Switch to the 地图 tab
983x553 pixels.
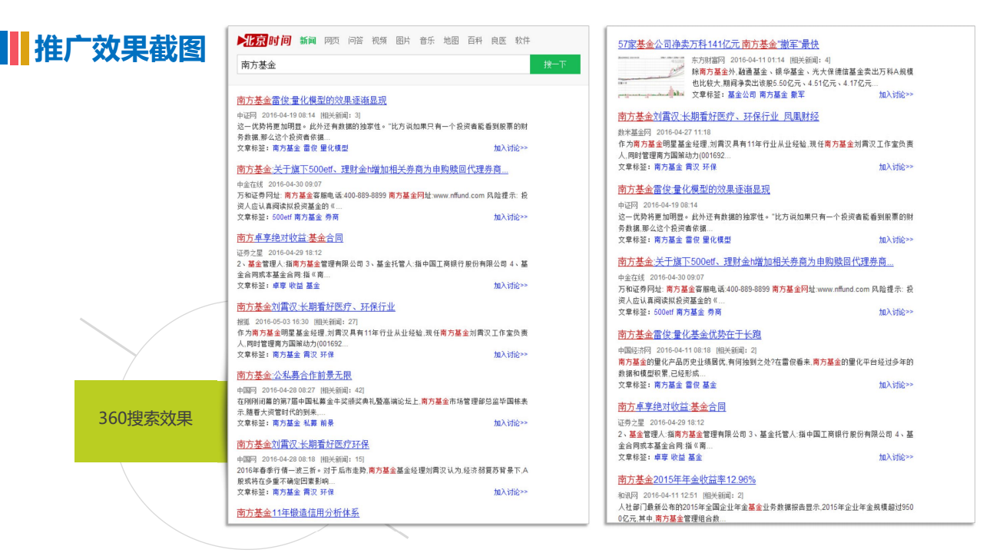click(451, 41)
